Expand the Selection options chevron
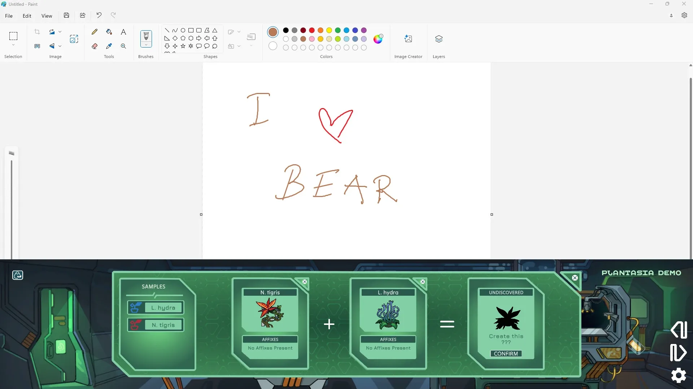Screen dimensions: 693x389 tap(13, 45)
